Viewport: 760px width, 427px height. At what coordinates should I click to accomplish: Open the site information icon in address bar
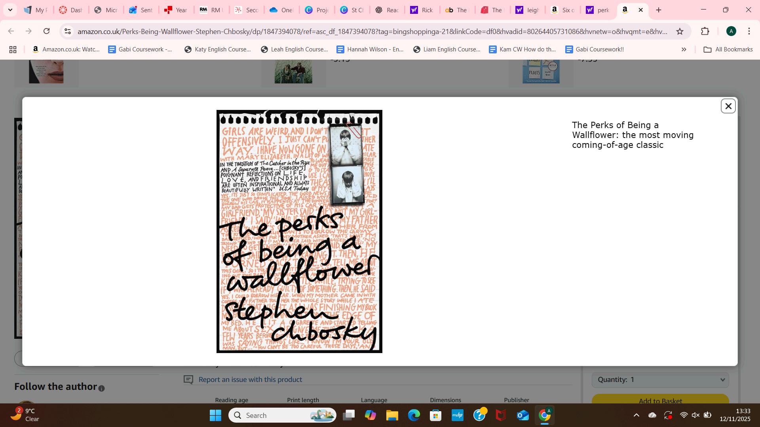[68, 31]
